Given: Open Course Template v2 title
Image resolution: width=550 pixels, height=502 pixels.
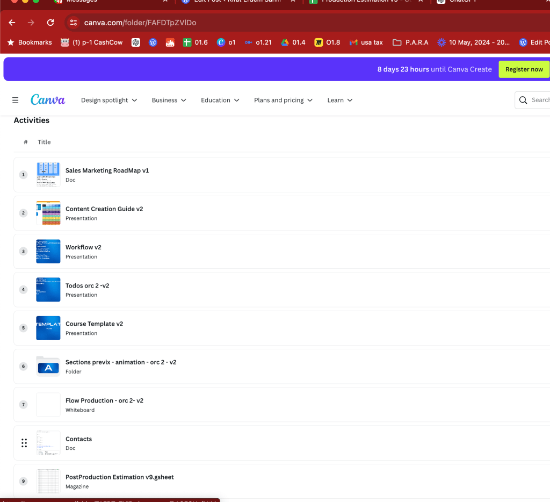Looking at the screenshot, I should click(x=94, y=324).
